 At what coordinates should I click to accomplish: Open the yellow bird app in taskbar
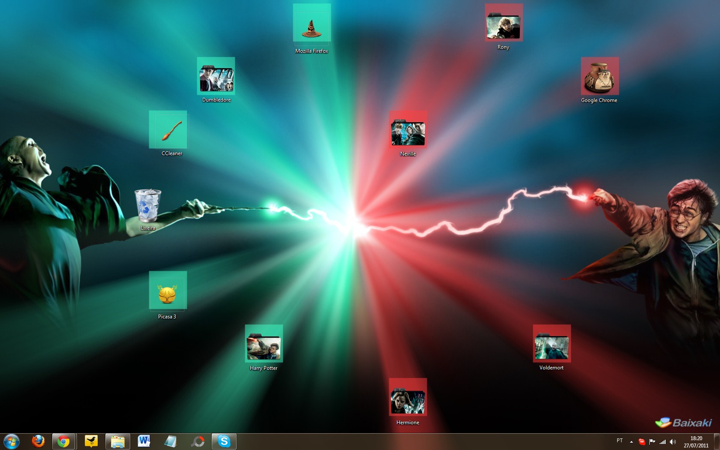pyautogui.click(x=91, y=441)
